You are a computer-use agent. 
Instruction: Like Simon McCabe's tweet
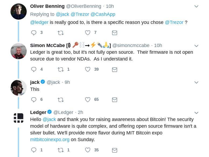click(88, 69)
